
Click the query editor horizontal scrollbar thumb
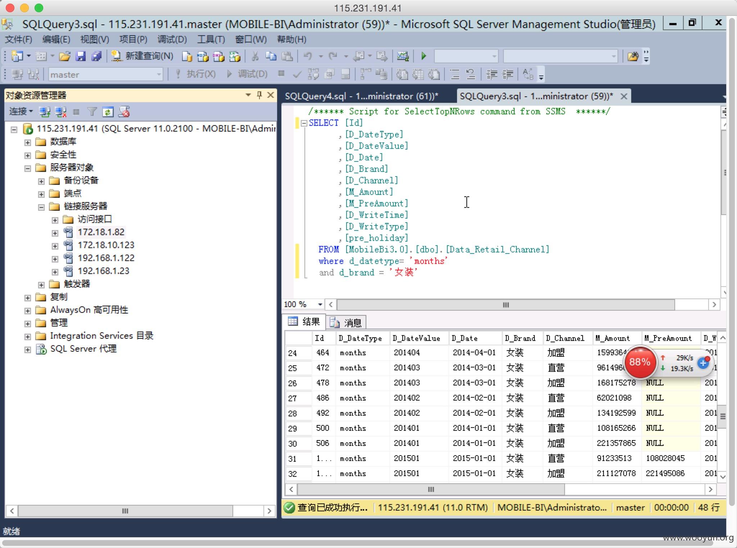(x=506, y=305)
